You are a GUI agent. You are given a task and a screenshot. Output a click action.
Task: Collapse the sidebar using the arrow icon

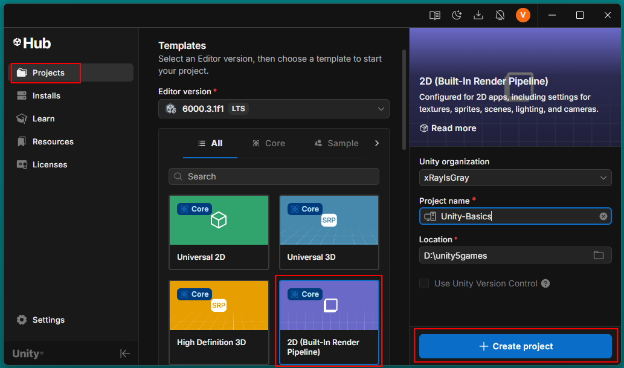pos(124,353)
